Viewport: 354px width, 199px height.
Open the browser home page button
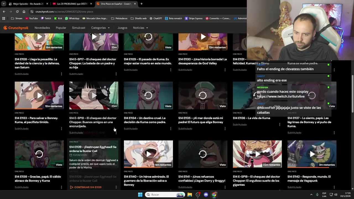click(24, 12)
